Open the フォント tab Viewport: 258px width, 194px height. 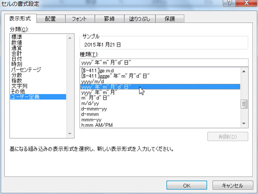tap(78, 19)
